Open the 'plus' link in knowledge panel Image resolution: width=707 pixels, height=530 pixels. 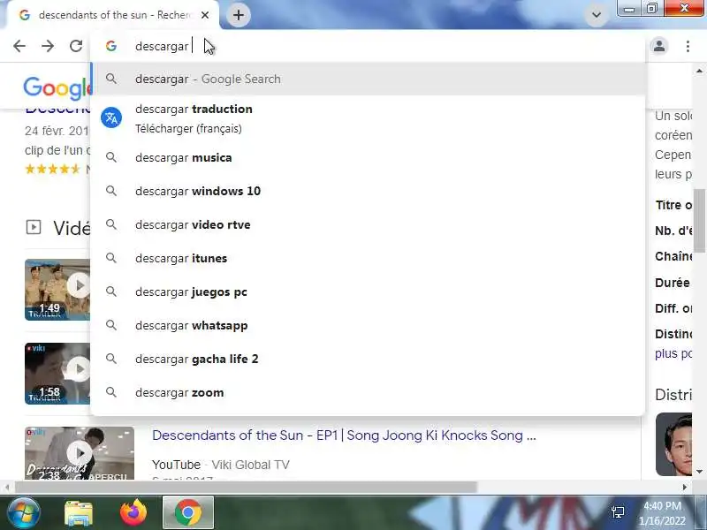point(673,353)
